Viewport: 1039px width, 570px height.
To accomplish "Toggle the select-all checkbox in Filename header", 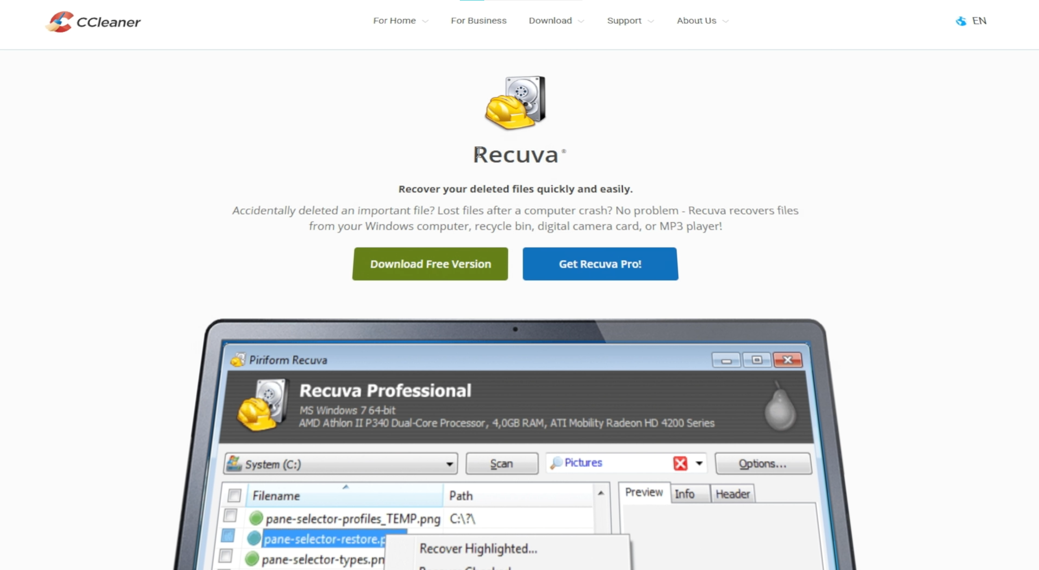I will tap(234, 495).
